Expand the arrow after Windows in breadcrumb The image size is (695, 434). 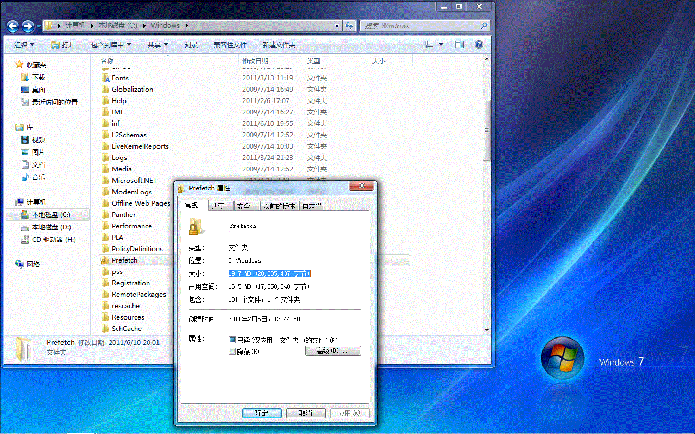click(x=186, y=25)
